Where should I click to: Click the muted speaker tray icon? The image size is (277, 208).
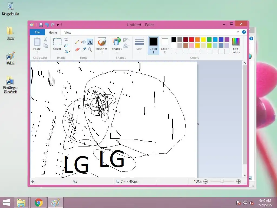point(252,203)
